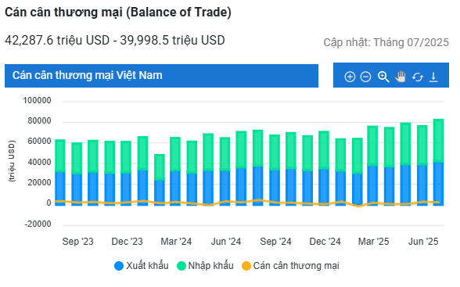Reset chart zoom with refresh icon
Viewport: 460px width, 287px height.
pyautogui.click(x=417, y=77)
